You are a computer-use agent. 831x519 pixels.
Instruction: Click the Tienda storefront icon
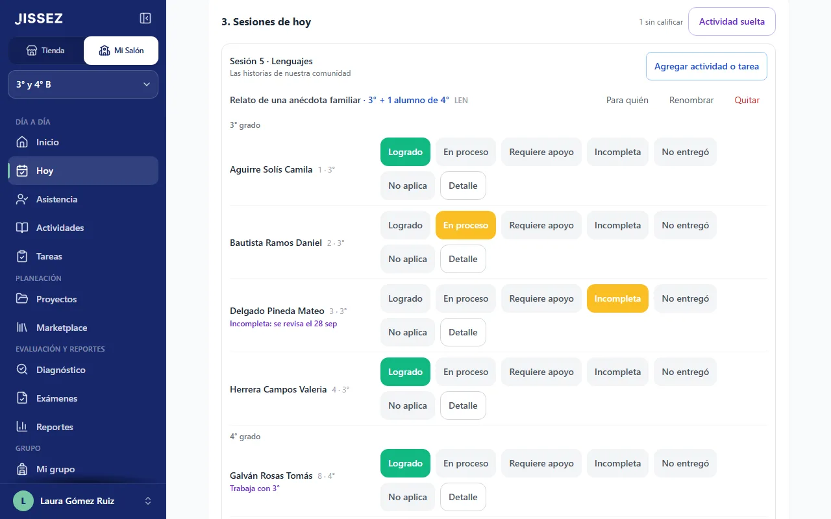click(x=31, y=51)
